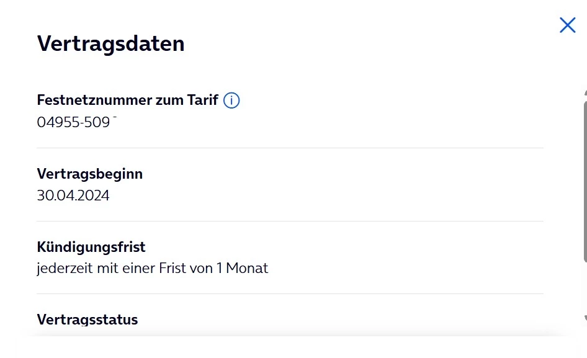
Task: Click the text 'jederzeit mit einer Frist von 1 Monat'
Action: tap(153, 269)
